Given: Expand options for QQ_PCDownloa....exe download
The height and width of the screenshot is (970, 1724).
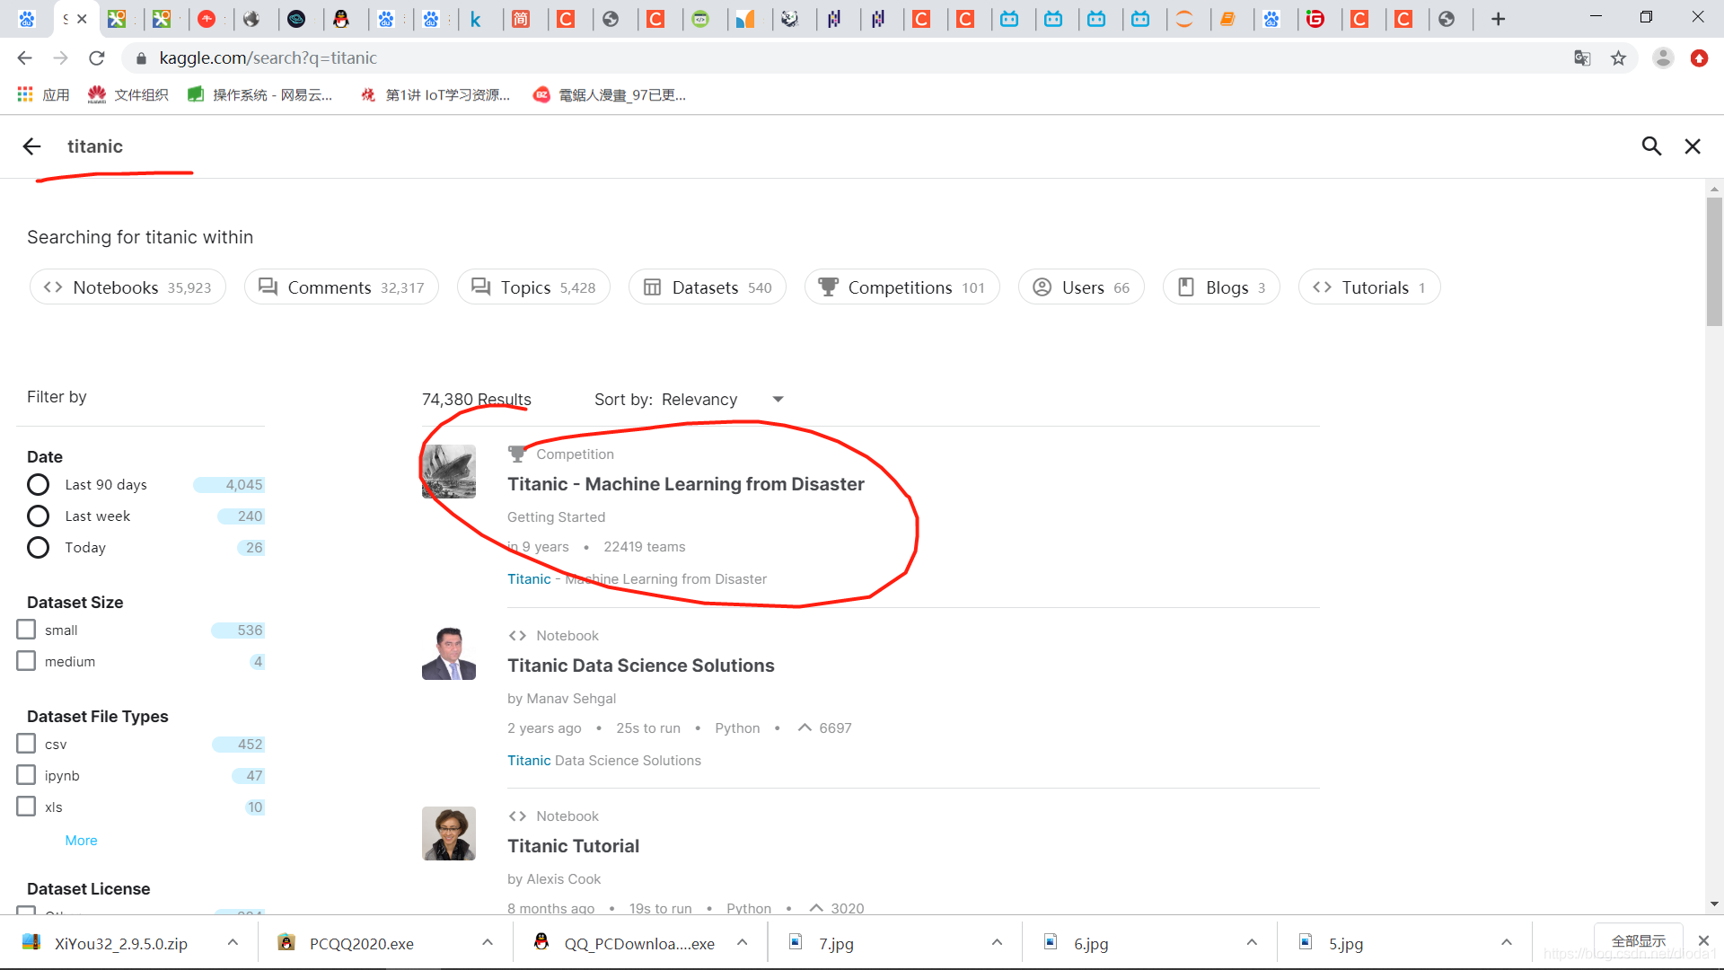Looking at the screenshot, I should [743, 942].
